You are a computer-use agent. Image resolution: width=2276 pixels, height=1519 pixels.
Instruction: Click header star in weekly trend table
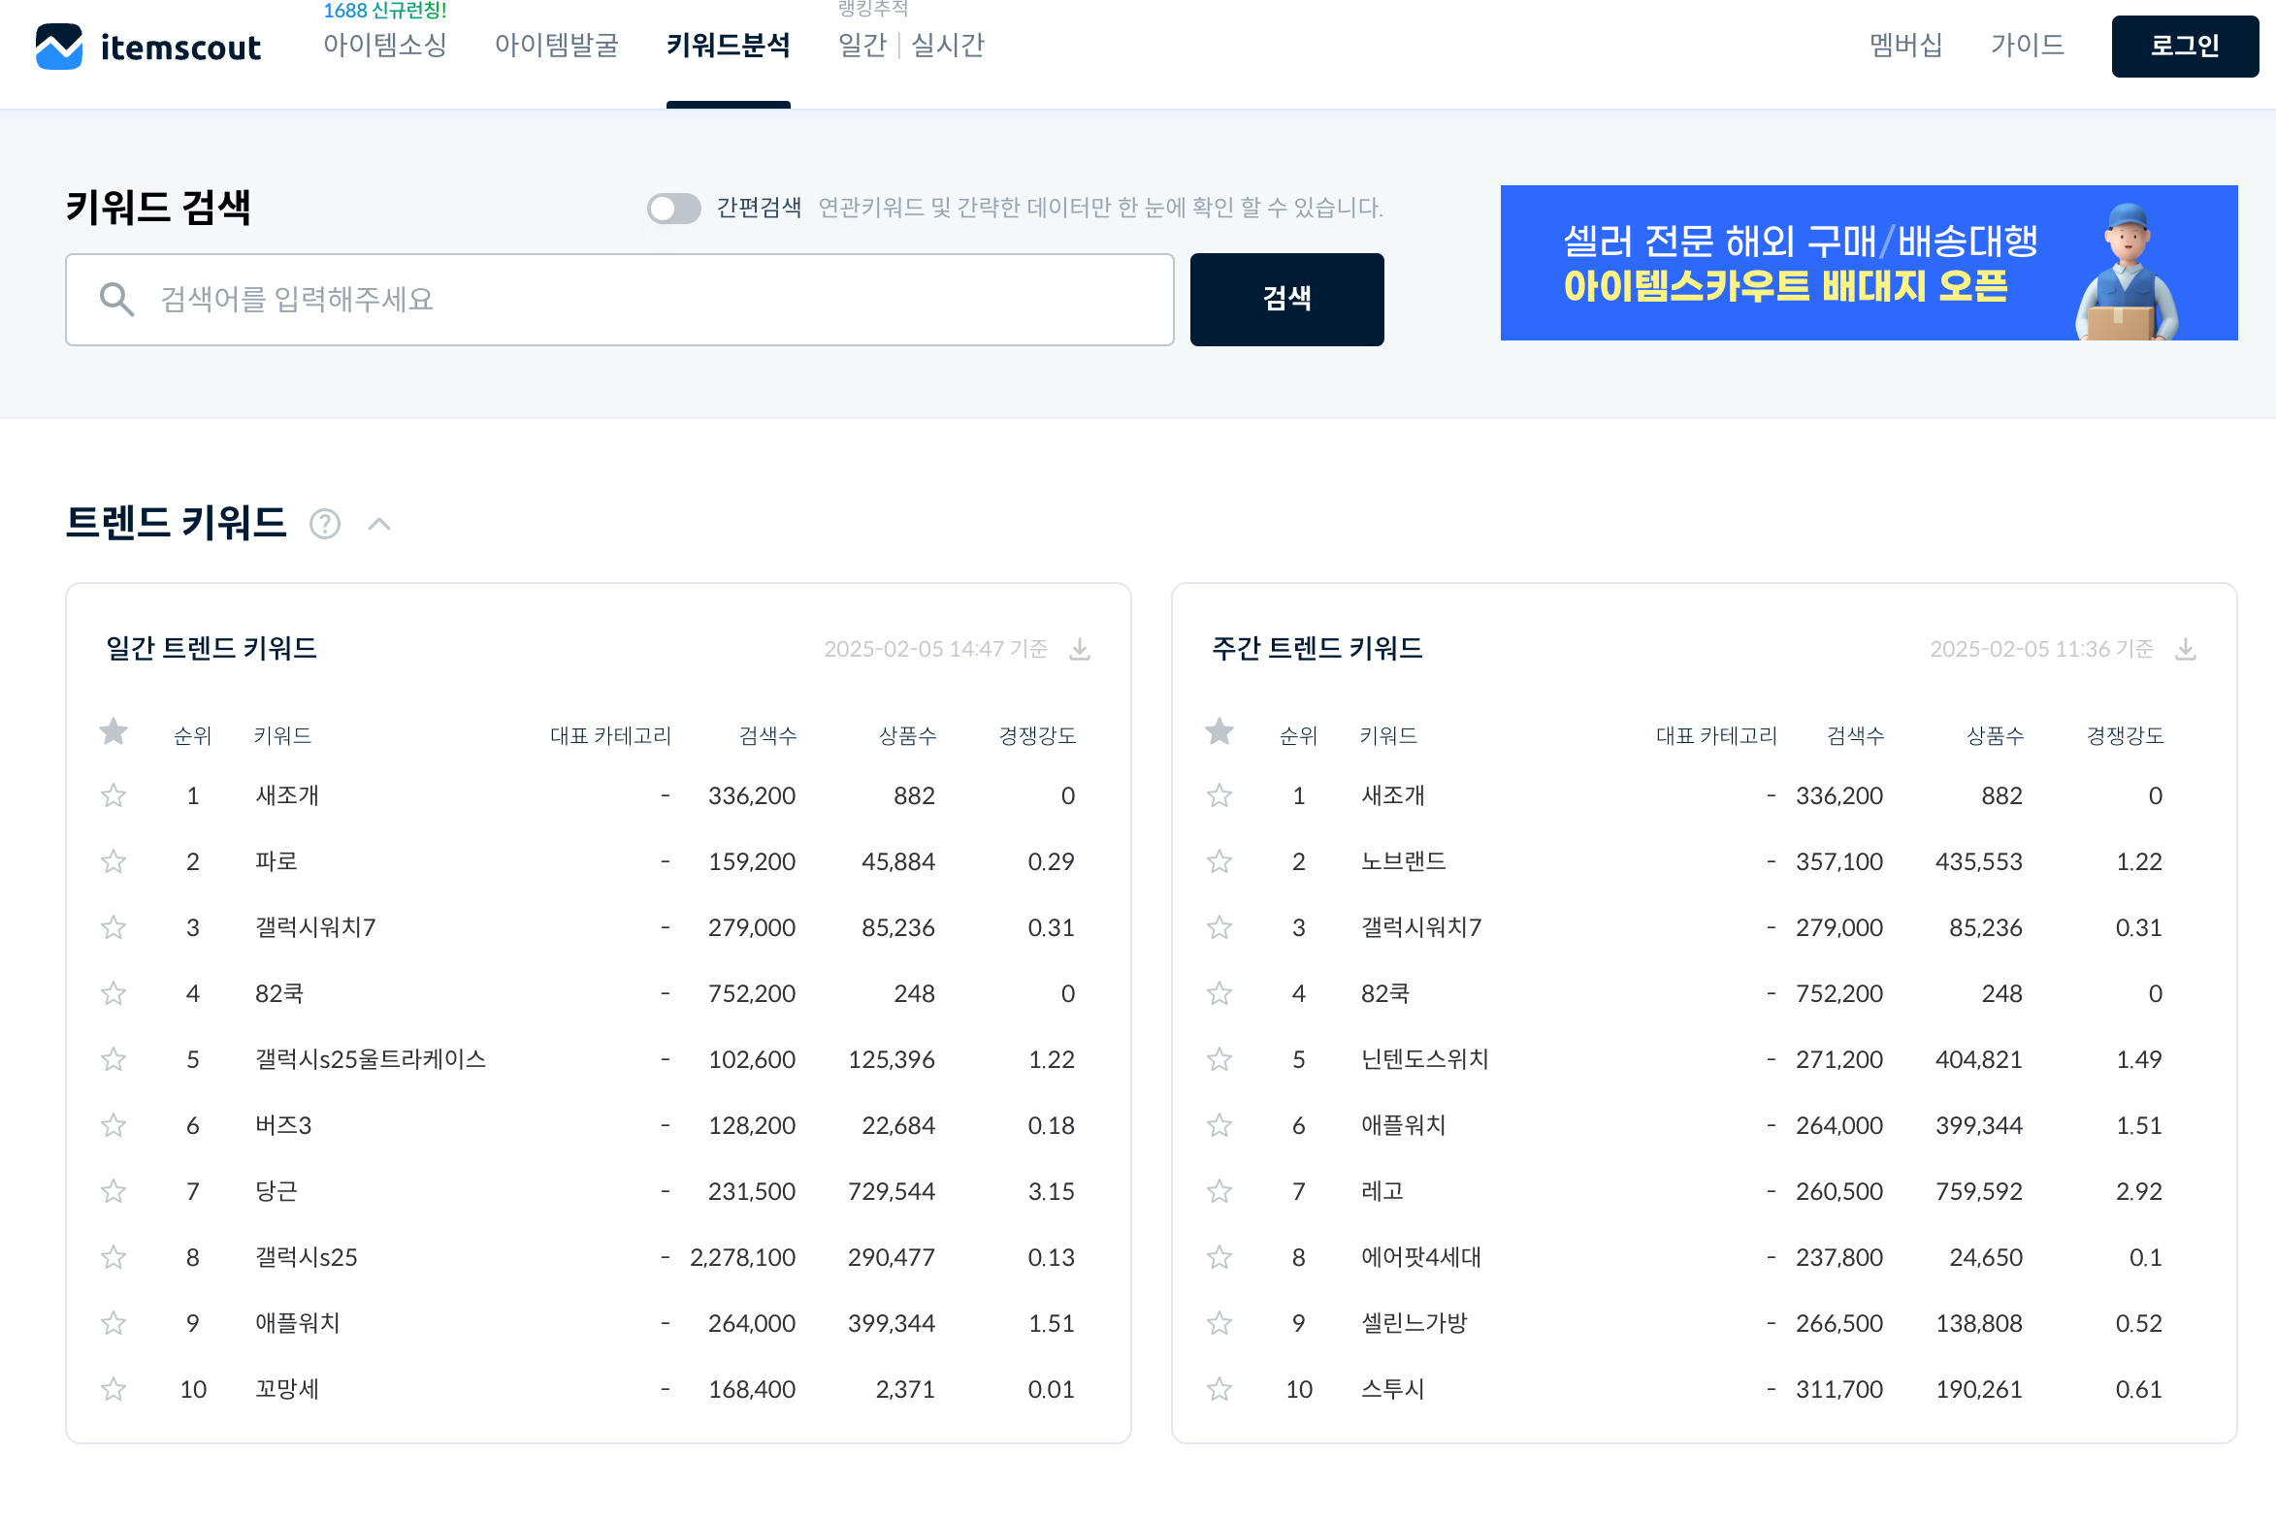(x=1219, y=732)
